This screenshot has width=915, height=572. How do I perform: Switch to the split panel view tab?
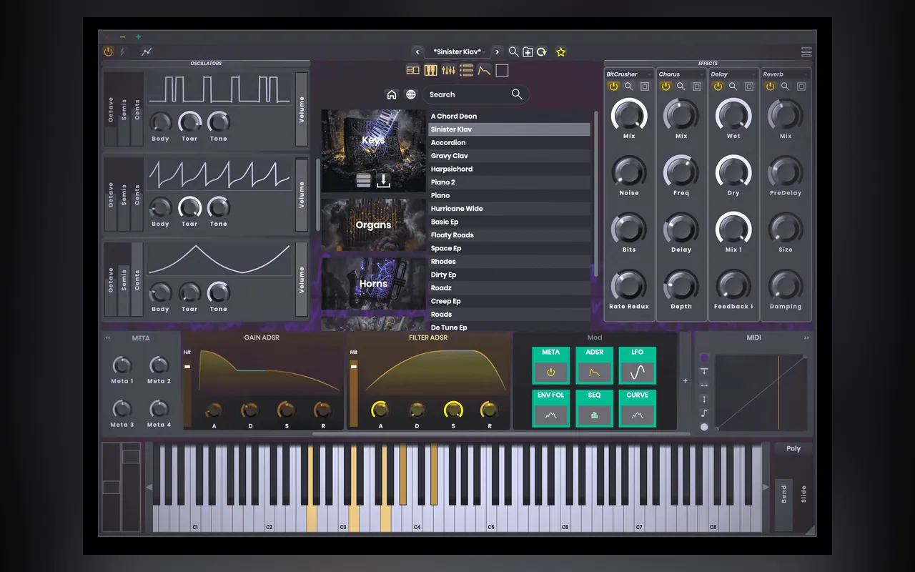[412, 70]
